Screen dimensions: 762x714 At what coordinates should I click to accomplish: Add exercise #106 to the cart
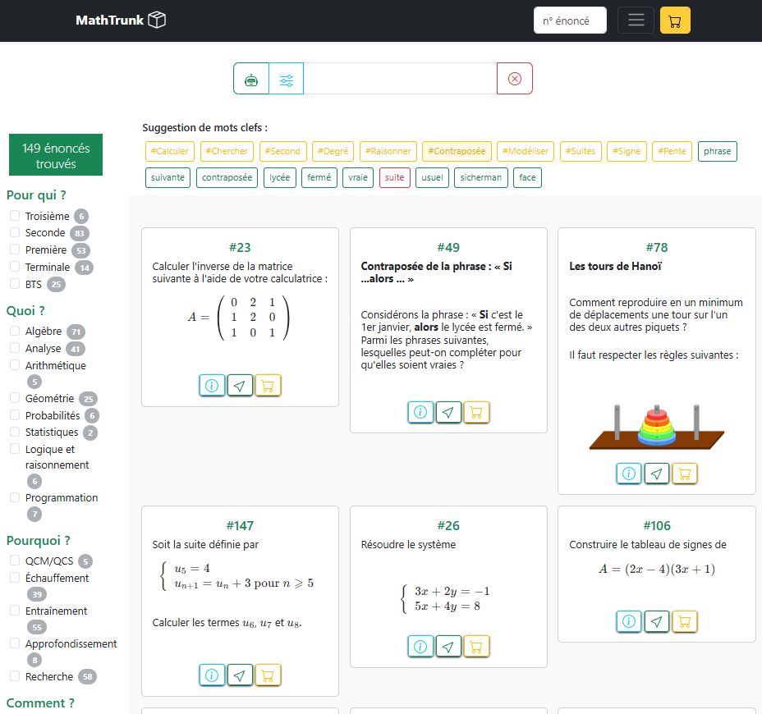tap(684, 621)
